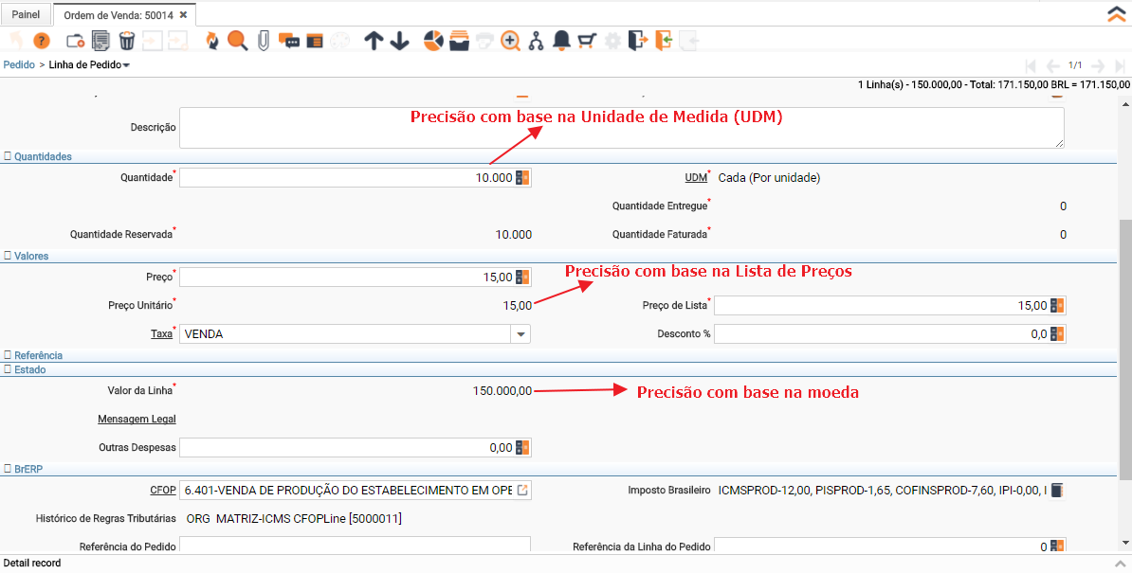Open Help with the question mark icon
The image size is (1132, 573).
tap(41, 41)
